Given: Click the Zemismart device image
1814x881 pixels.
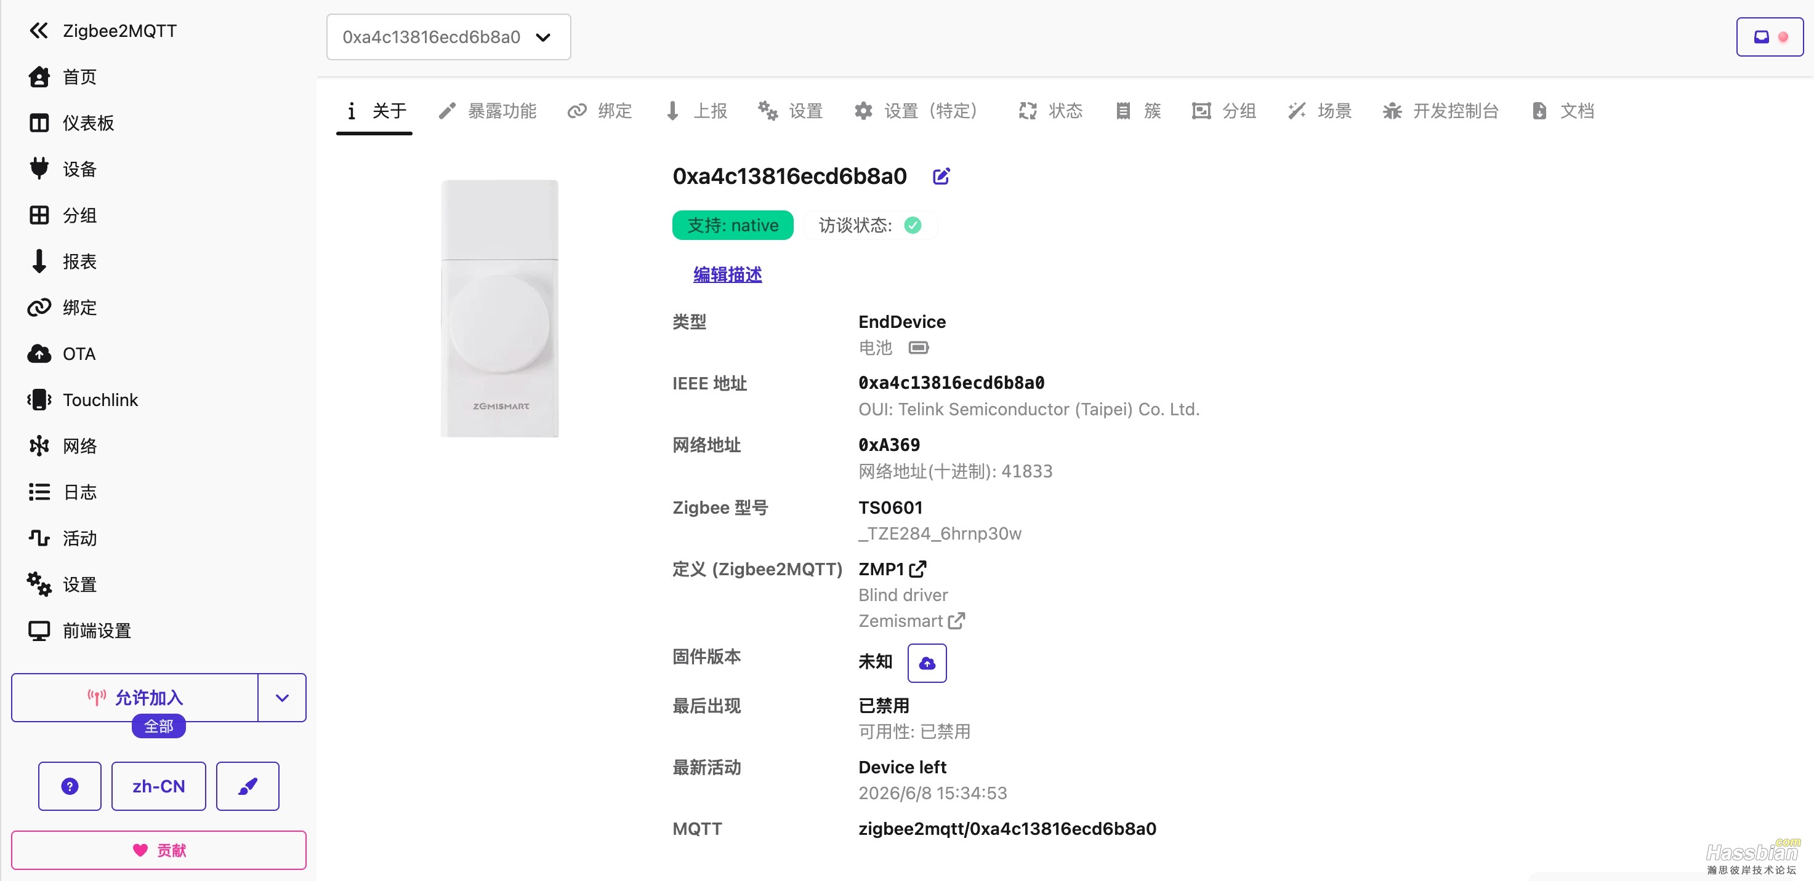Looking at the screenshot, I should tap(499, 308).
